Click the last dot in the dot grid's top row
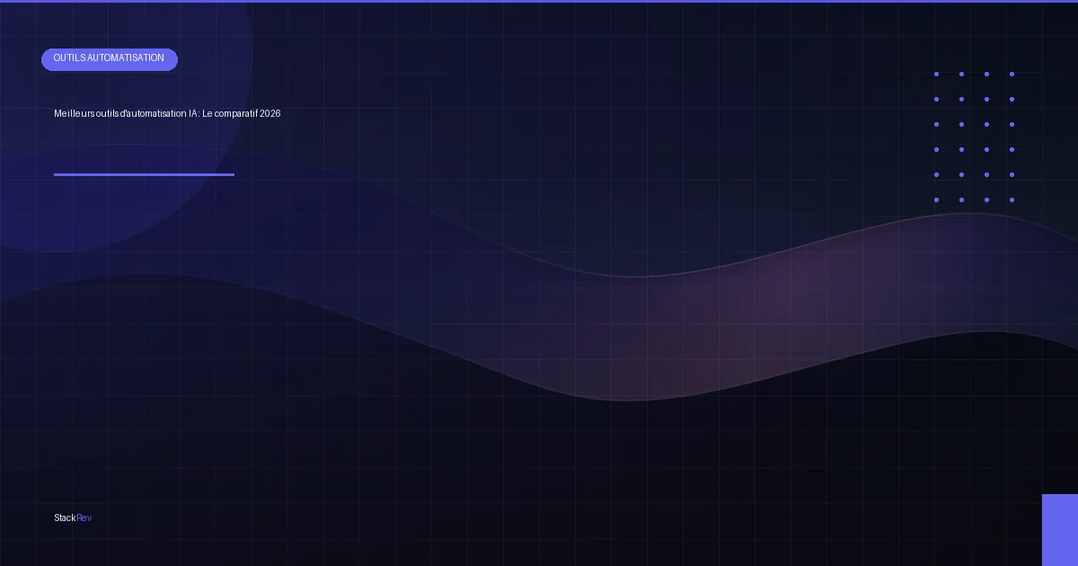Viewport: 1078px width, 566px height. [1012, 75]
